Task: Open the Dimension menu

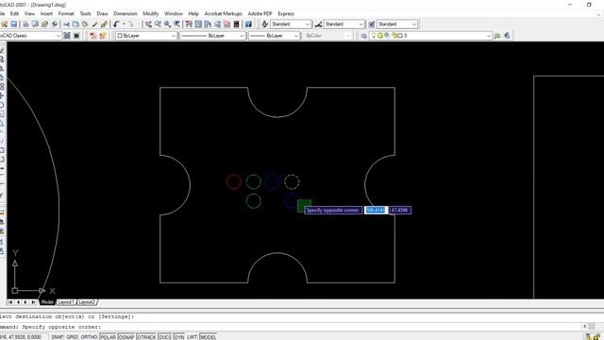Action: (126, 13)
